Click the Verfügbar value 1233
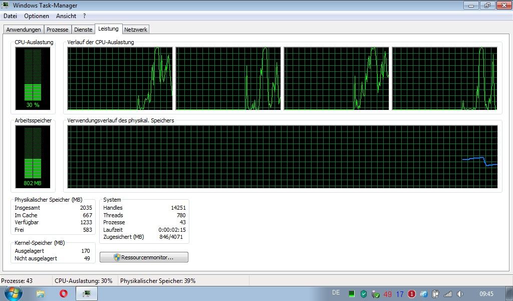Viewport: 513px width, 301px height. tap(86, 222)
